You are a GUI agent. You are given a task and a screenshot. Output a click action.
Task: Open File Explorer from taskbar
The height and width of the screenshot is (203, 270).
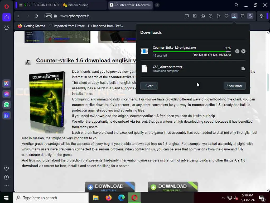95,198
